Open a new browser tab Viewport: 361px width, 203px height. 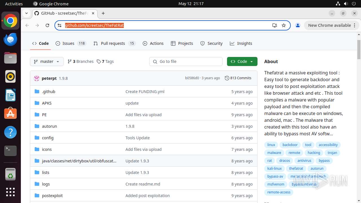tap(103, 13)
